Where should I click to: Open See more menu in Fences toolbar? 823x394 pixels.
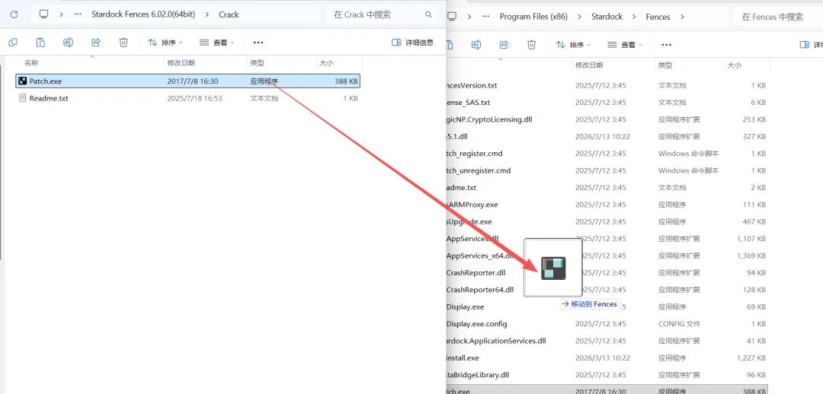(x=666, y=45)
